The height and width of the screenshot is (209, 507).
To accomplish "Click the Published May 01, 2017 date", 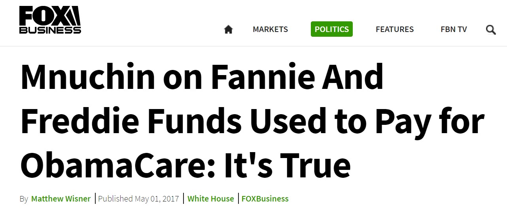I will tap(138, 198).
